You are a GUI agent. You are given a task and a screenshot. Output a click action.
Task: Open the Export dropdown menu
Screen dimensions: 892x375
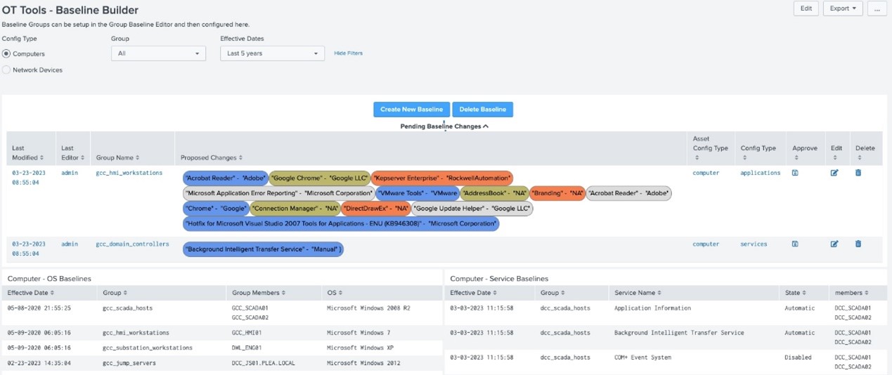(843, 8)
